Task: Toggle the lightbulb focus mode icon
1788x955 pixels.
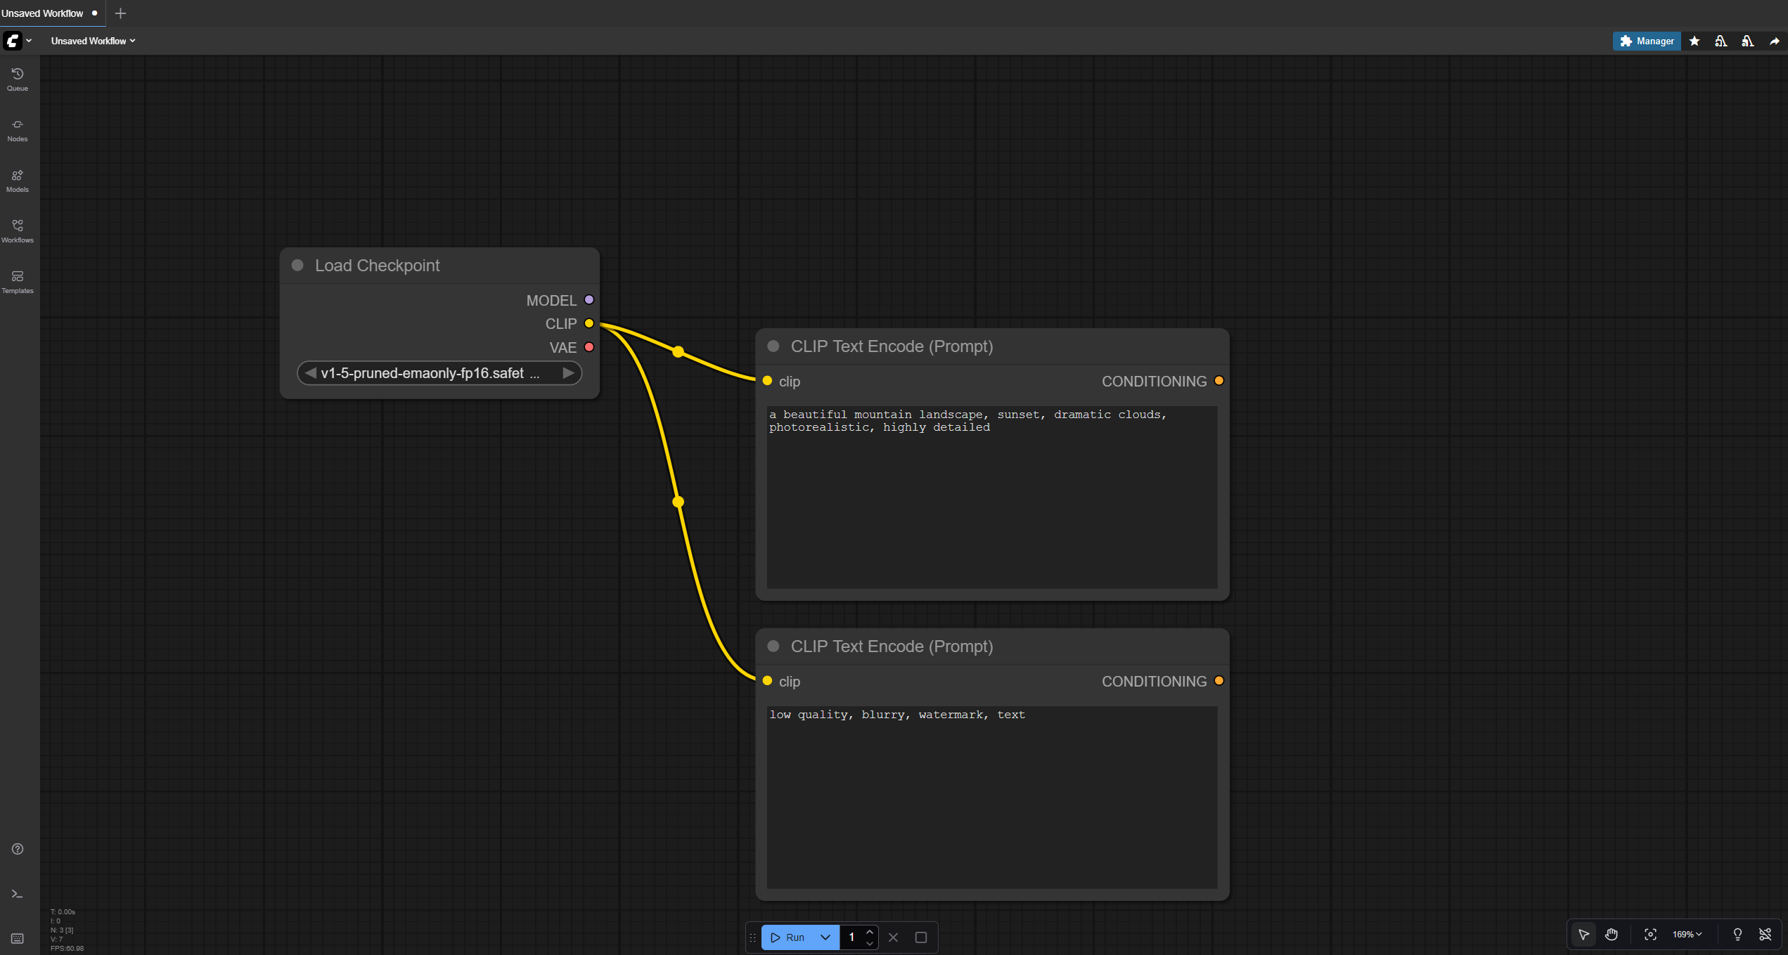Action: (1737, 934)
